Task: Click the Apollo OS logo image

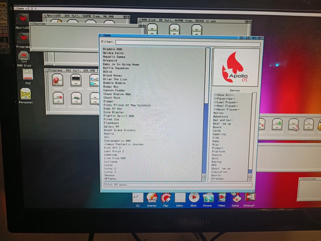Action: [236, 67]
